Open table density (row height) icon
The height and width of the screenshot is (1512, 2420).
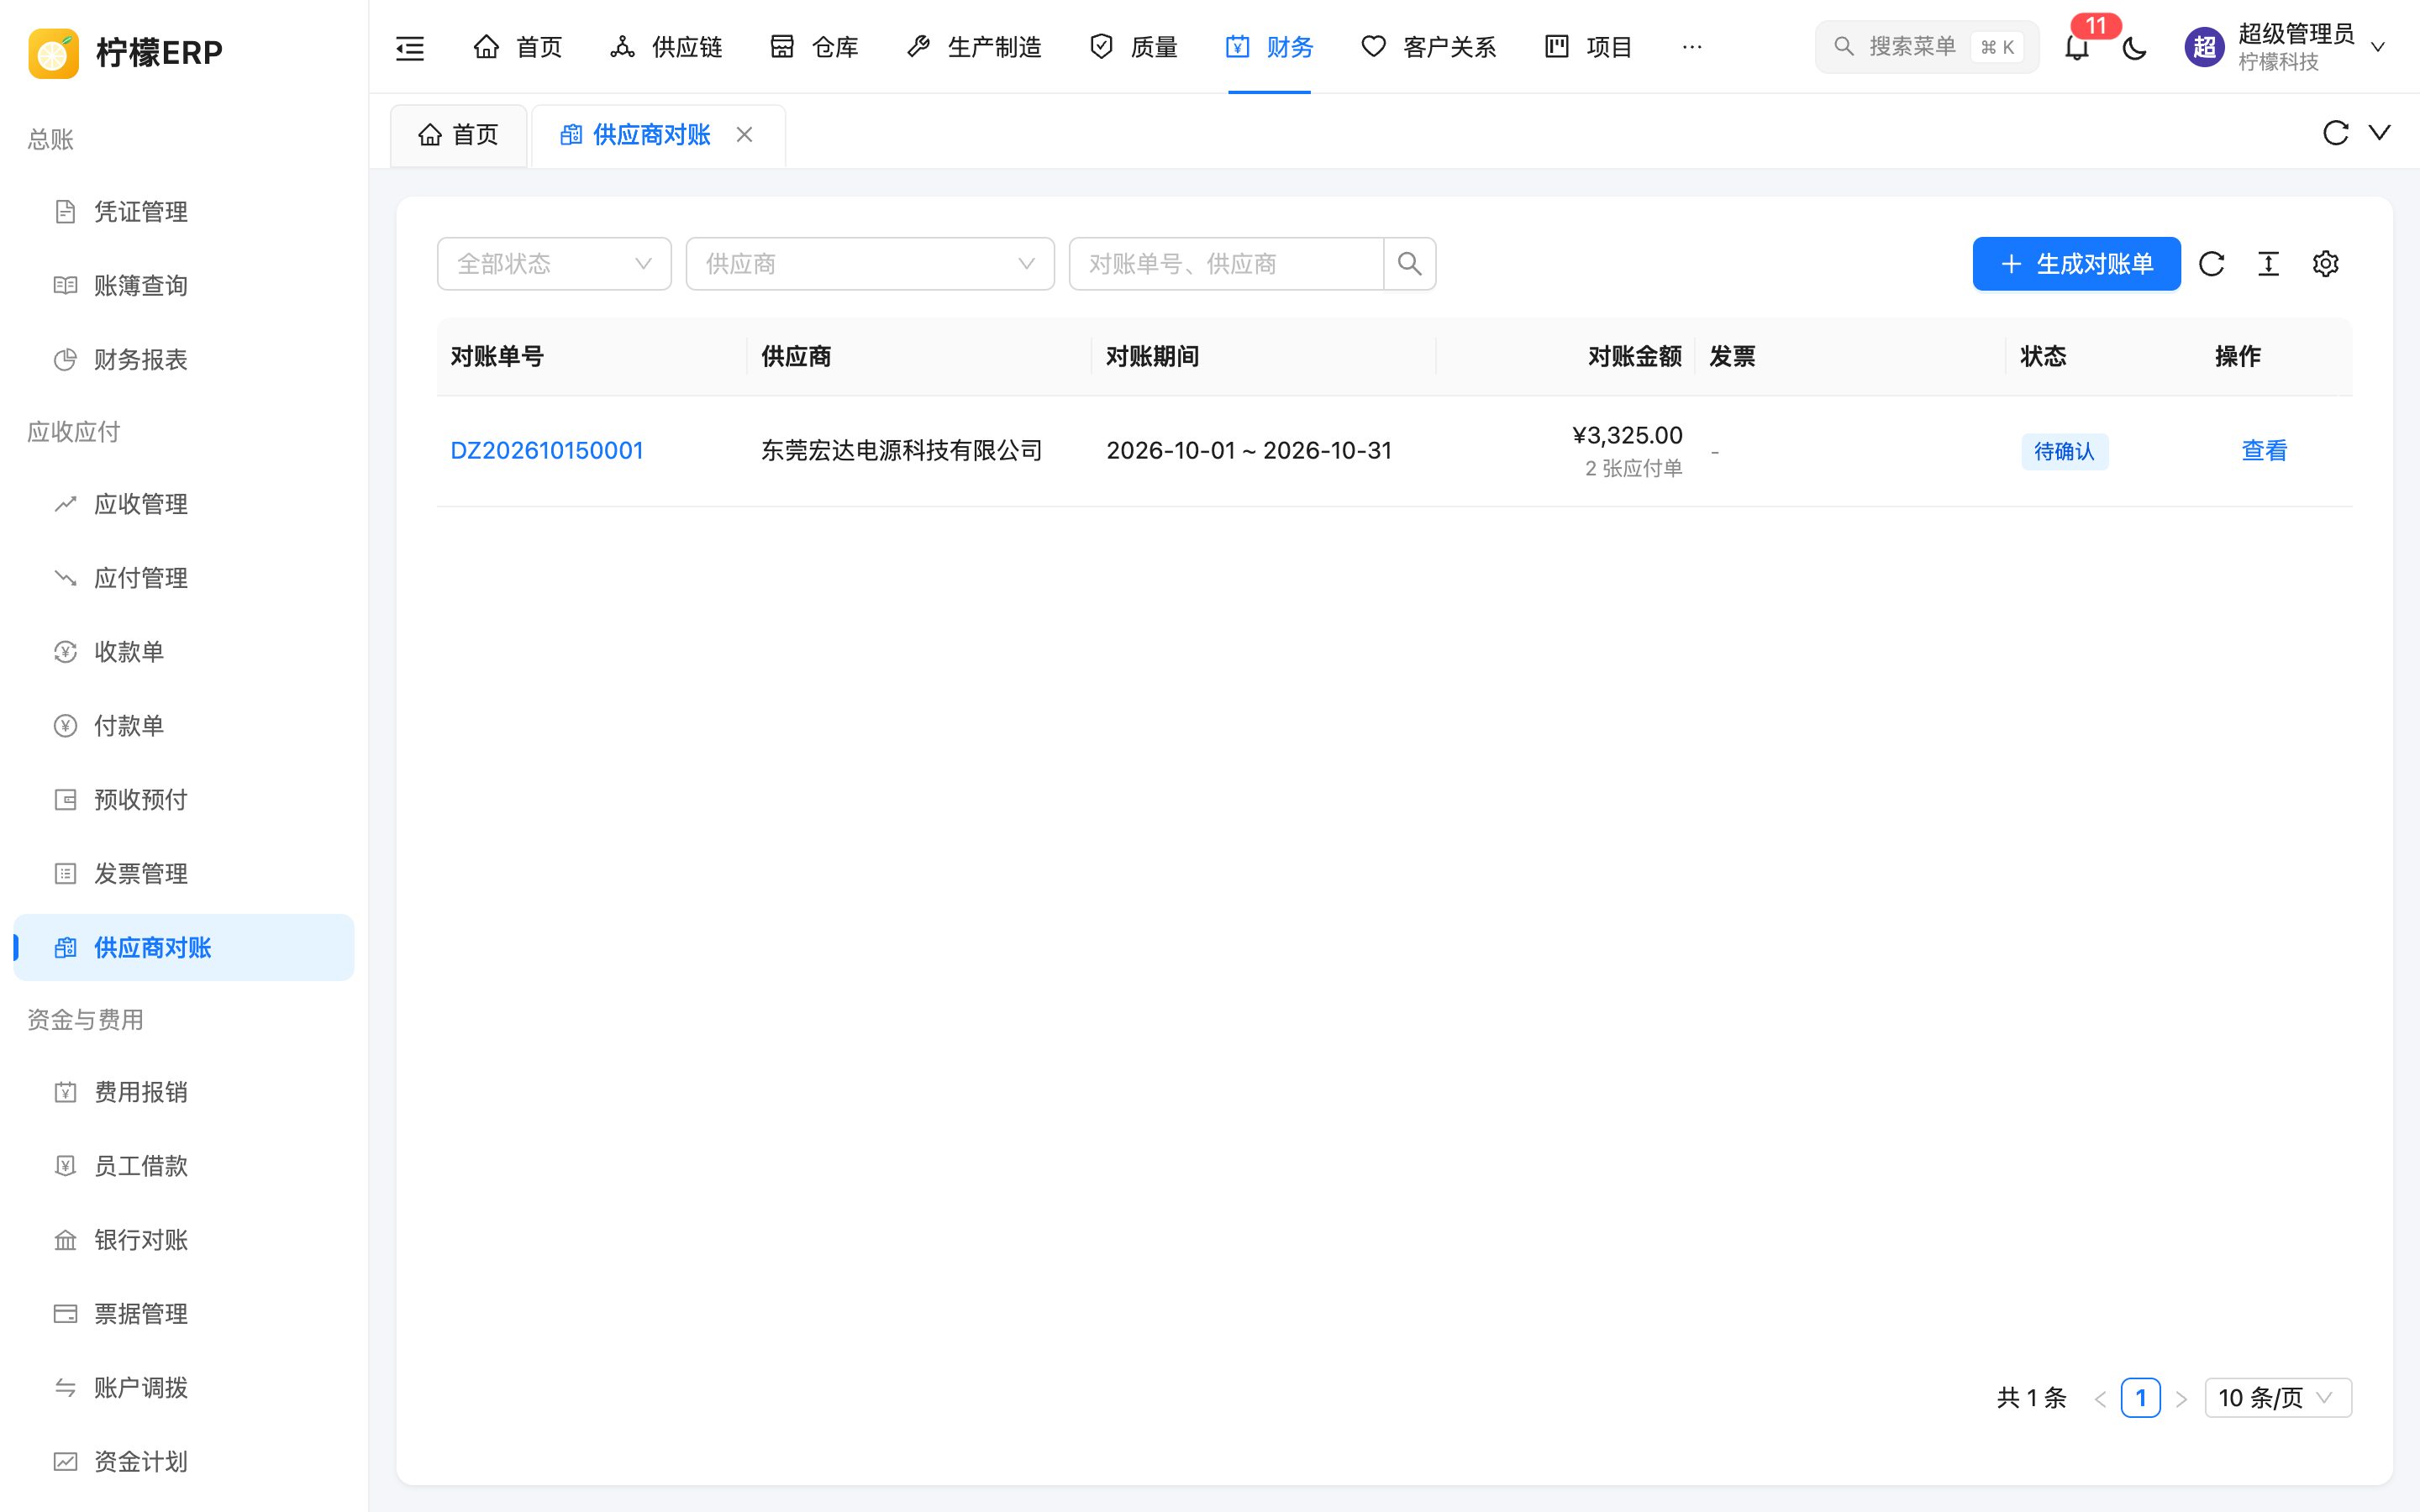coord(2268,264)
